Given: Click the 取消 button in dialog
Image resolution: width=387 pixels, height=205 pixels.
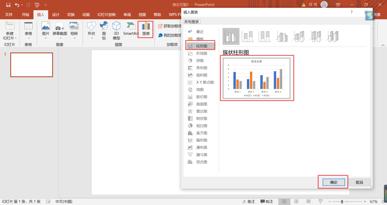Looking at the screenshot, I should pyautogui.click(x=359, y=182).
